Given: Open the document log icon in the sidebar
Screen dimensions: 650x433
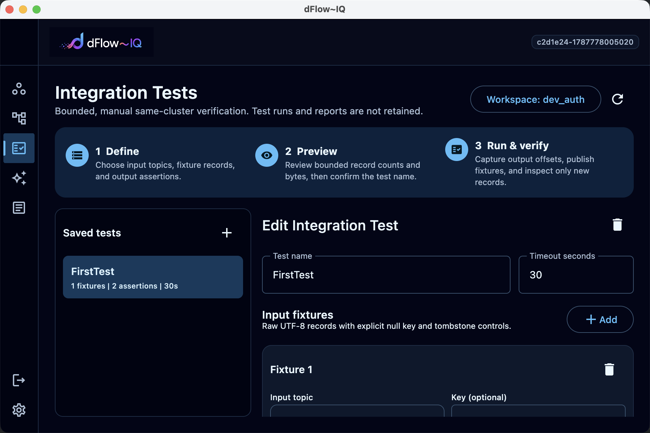Looking at the screenshot, I should (x=19, y=208).
